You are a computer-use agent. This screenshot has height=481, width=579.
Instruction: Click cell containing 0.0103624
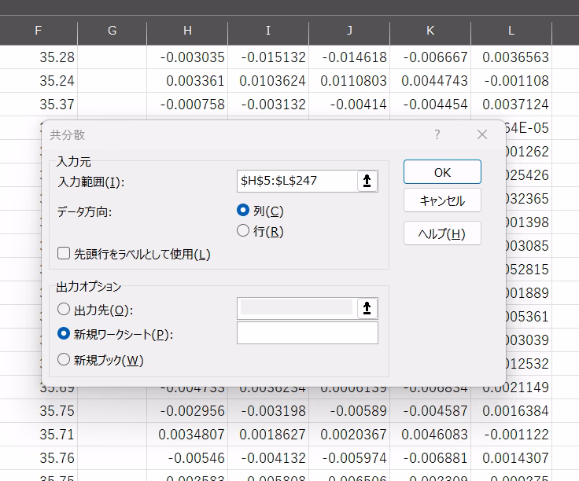[x=268, y=81]
